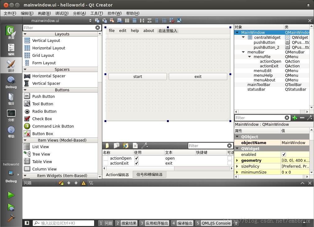Screen dimensions: 314x227
Task: Toggle the enabled property checkbox
Action: coord(284,154)
